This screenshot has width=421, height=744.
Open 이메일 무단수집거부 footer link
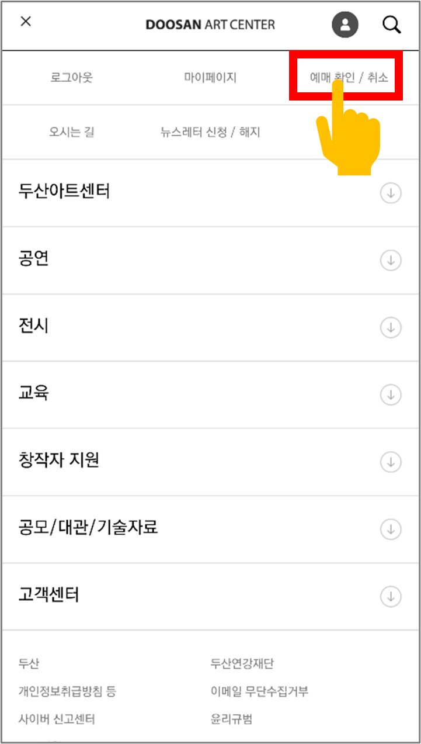pos(259,691)
